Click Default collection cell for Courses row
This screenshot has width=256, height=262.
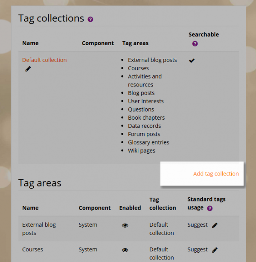(x=162, y=253)
